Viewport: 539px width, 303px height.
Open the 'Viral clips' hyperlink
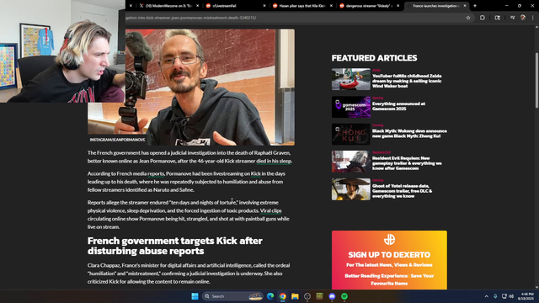270,210
